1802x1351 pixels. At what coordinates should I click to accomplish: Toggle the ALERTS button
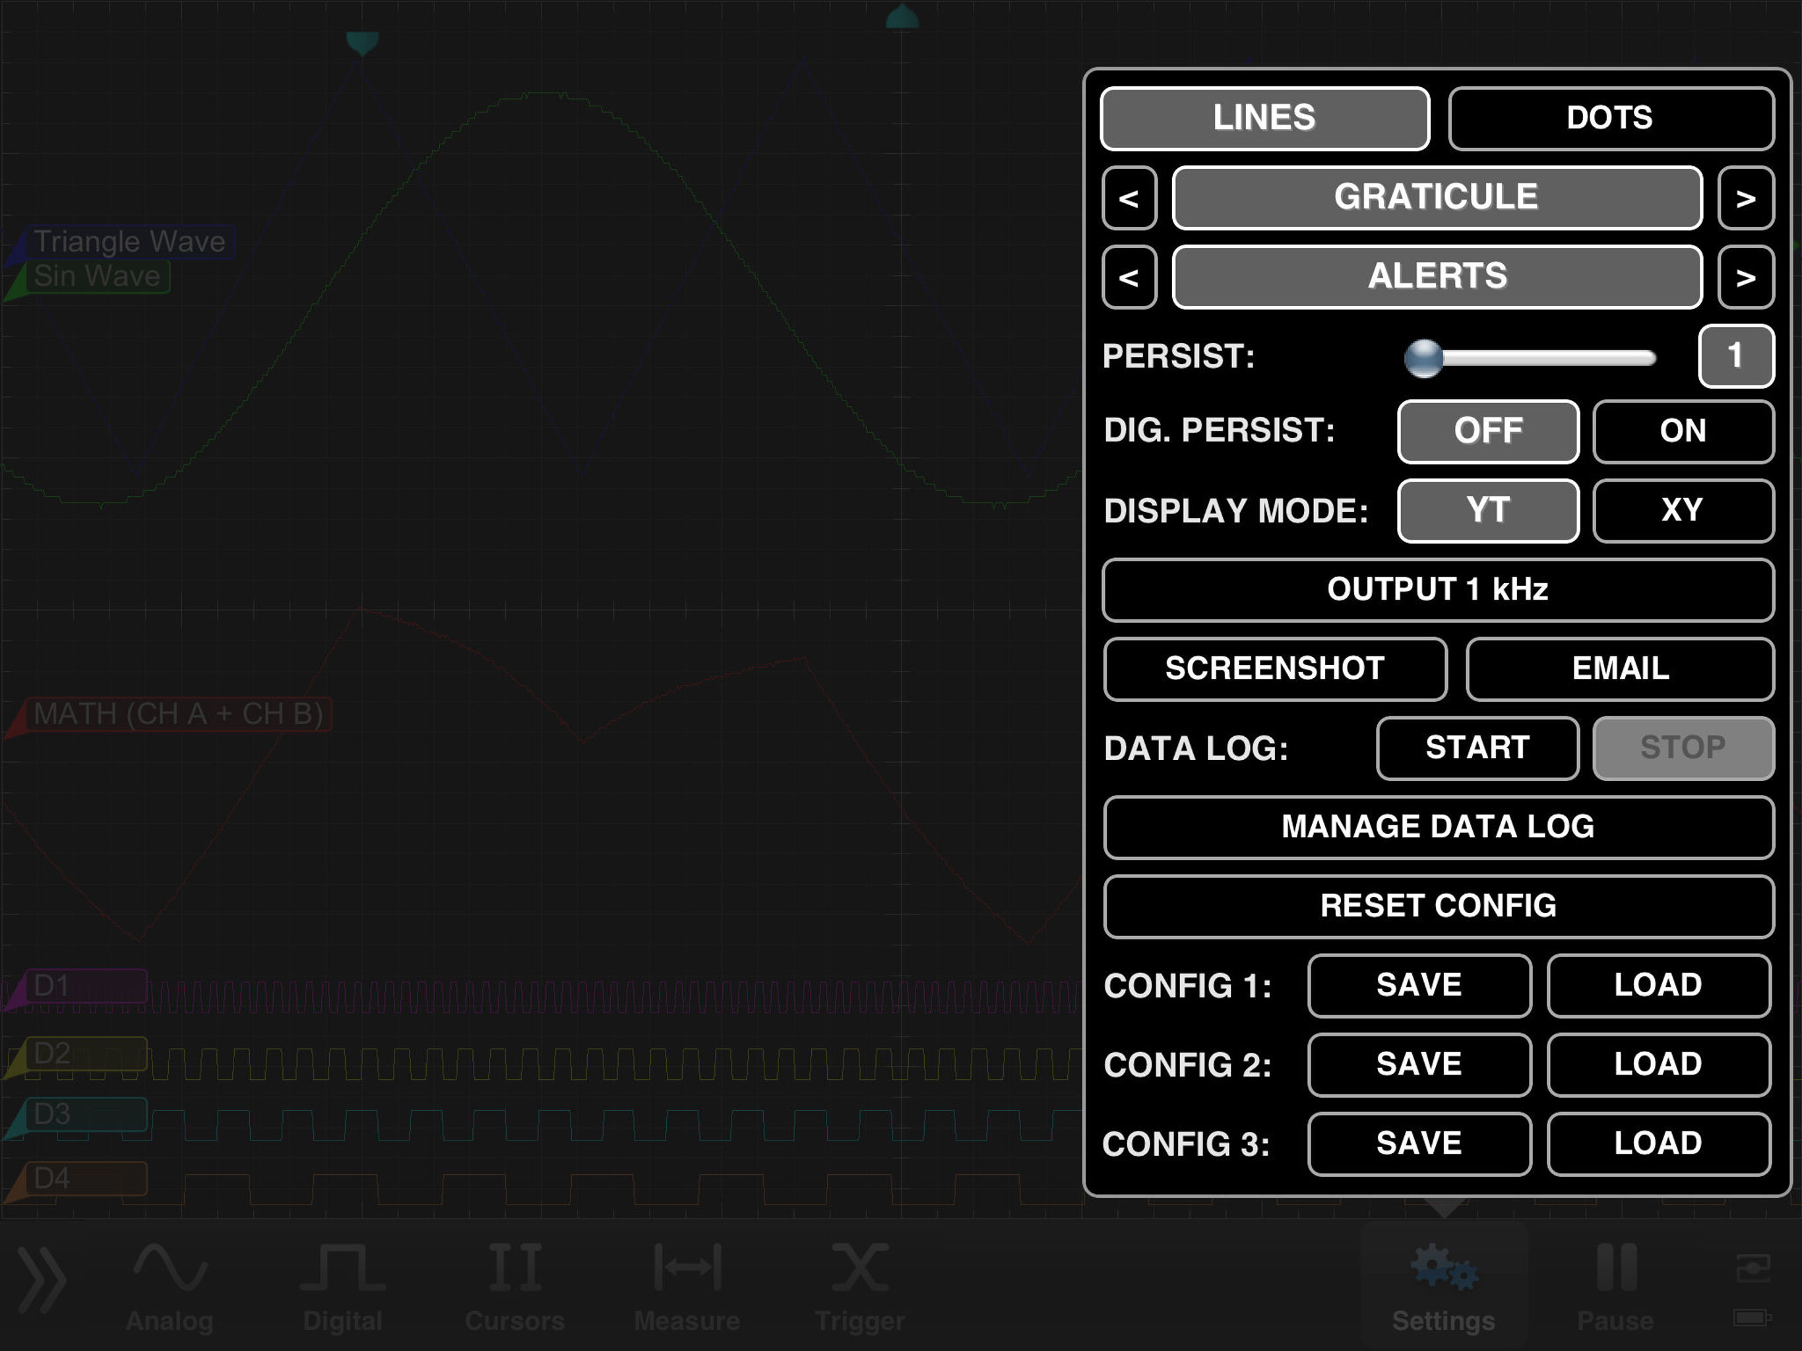pyautogui.click(x=1437, y=277)
